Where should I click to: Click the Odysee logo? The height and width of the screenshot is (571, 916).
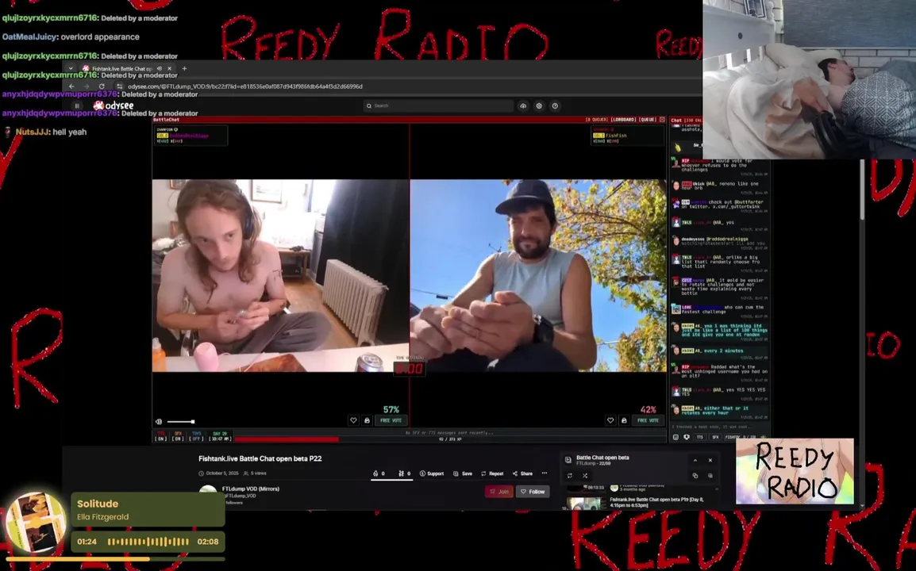114,105
